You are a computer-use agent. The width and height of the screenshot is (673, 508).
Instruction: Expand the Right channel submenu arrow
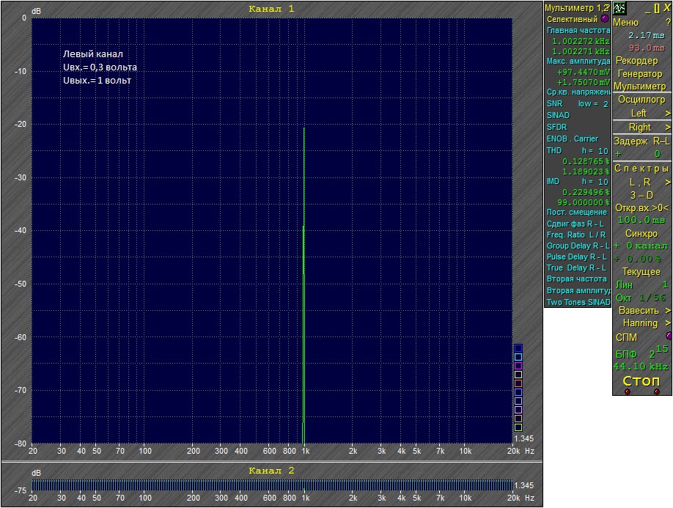click(x=668, y=128)
